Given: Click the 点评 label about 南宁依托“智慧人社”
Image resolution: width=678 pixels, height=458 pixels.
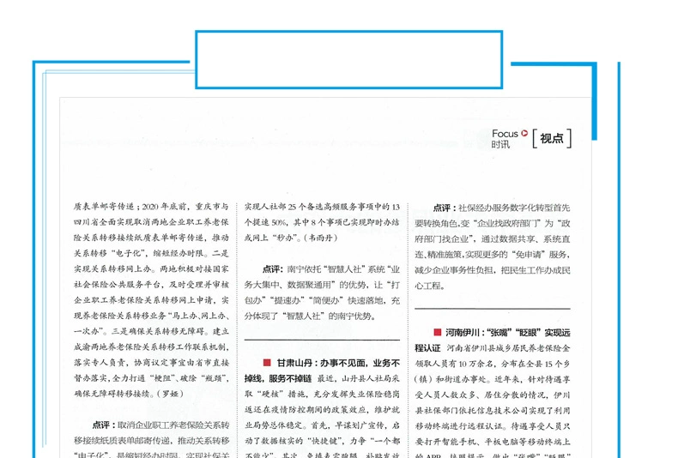Looking at the screenshot, I should [273, 268].
